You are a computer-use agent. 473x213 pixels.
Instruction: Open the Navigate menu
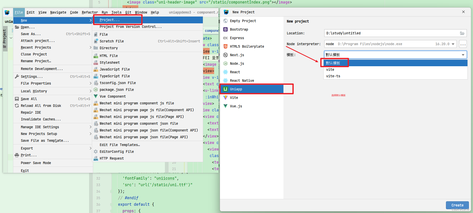pos(58,12)
